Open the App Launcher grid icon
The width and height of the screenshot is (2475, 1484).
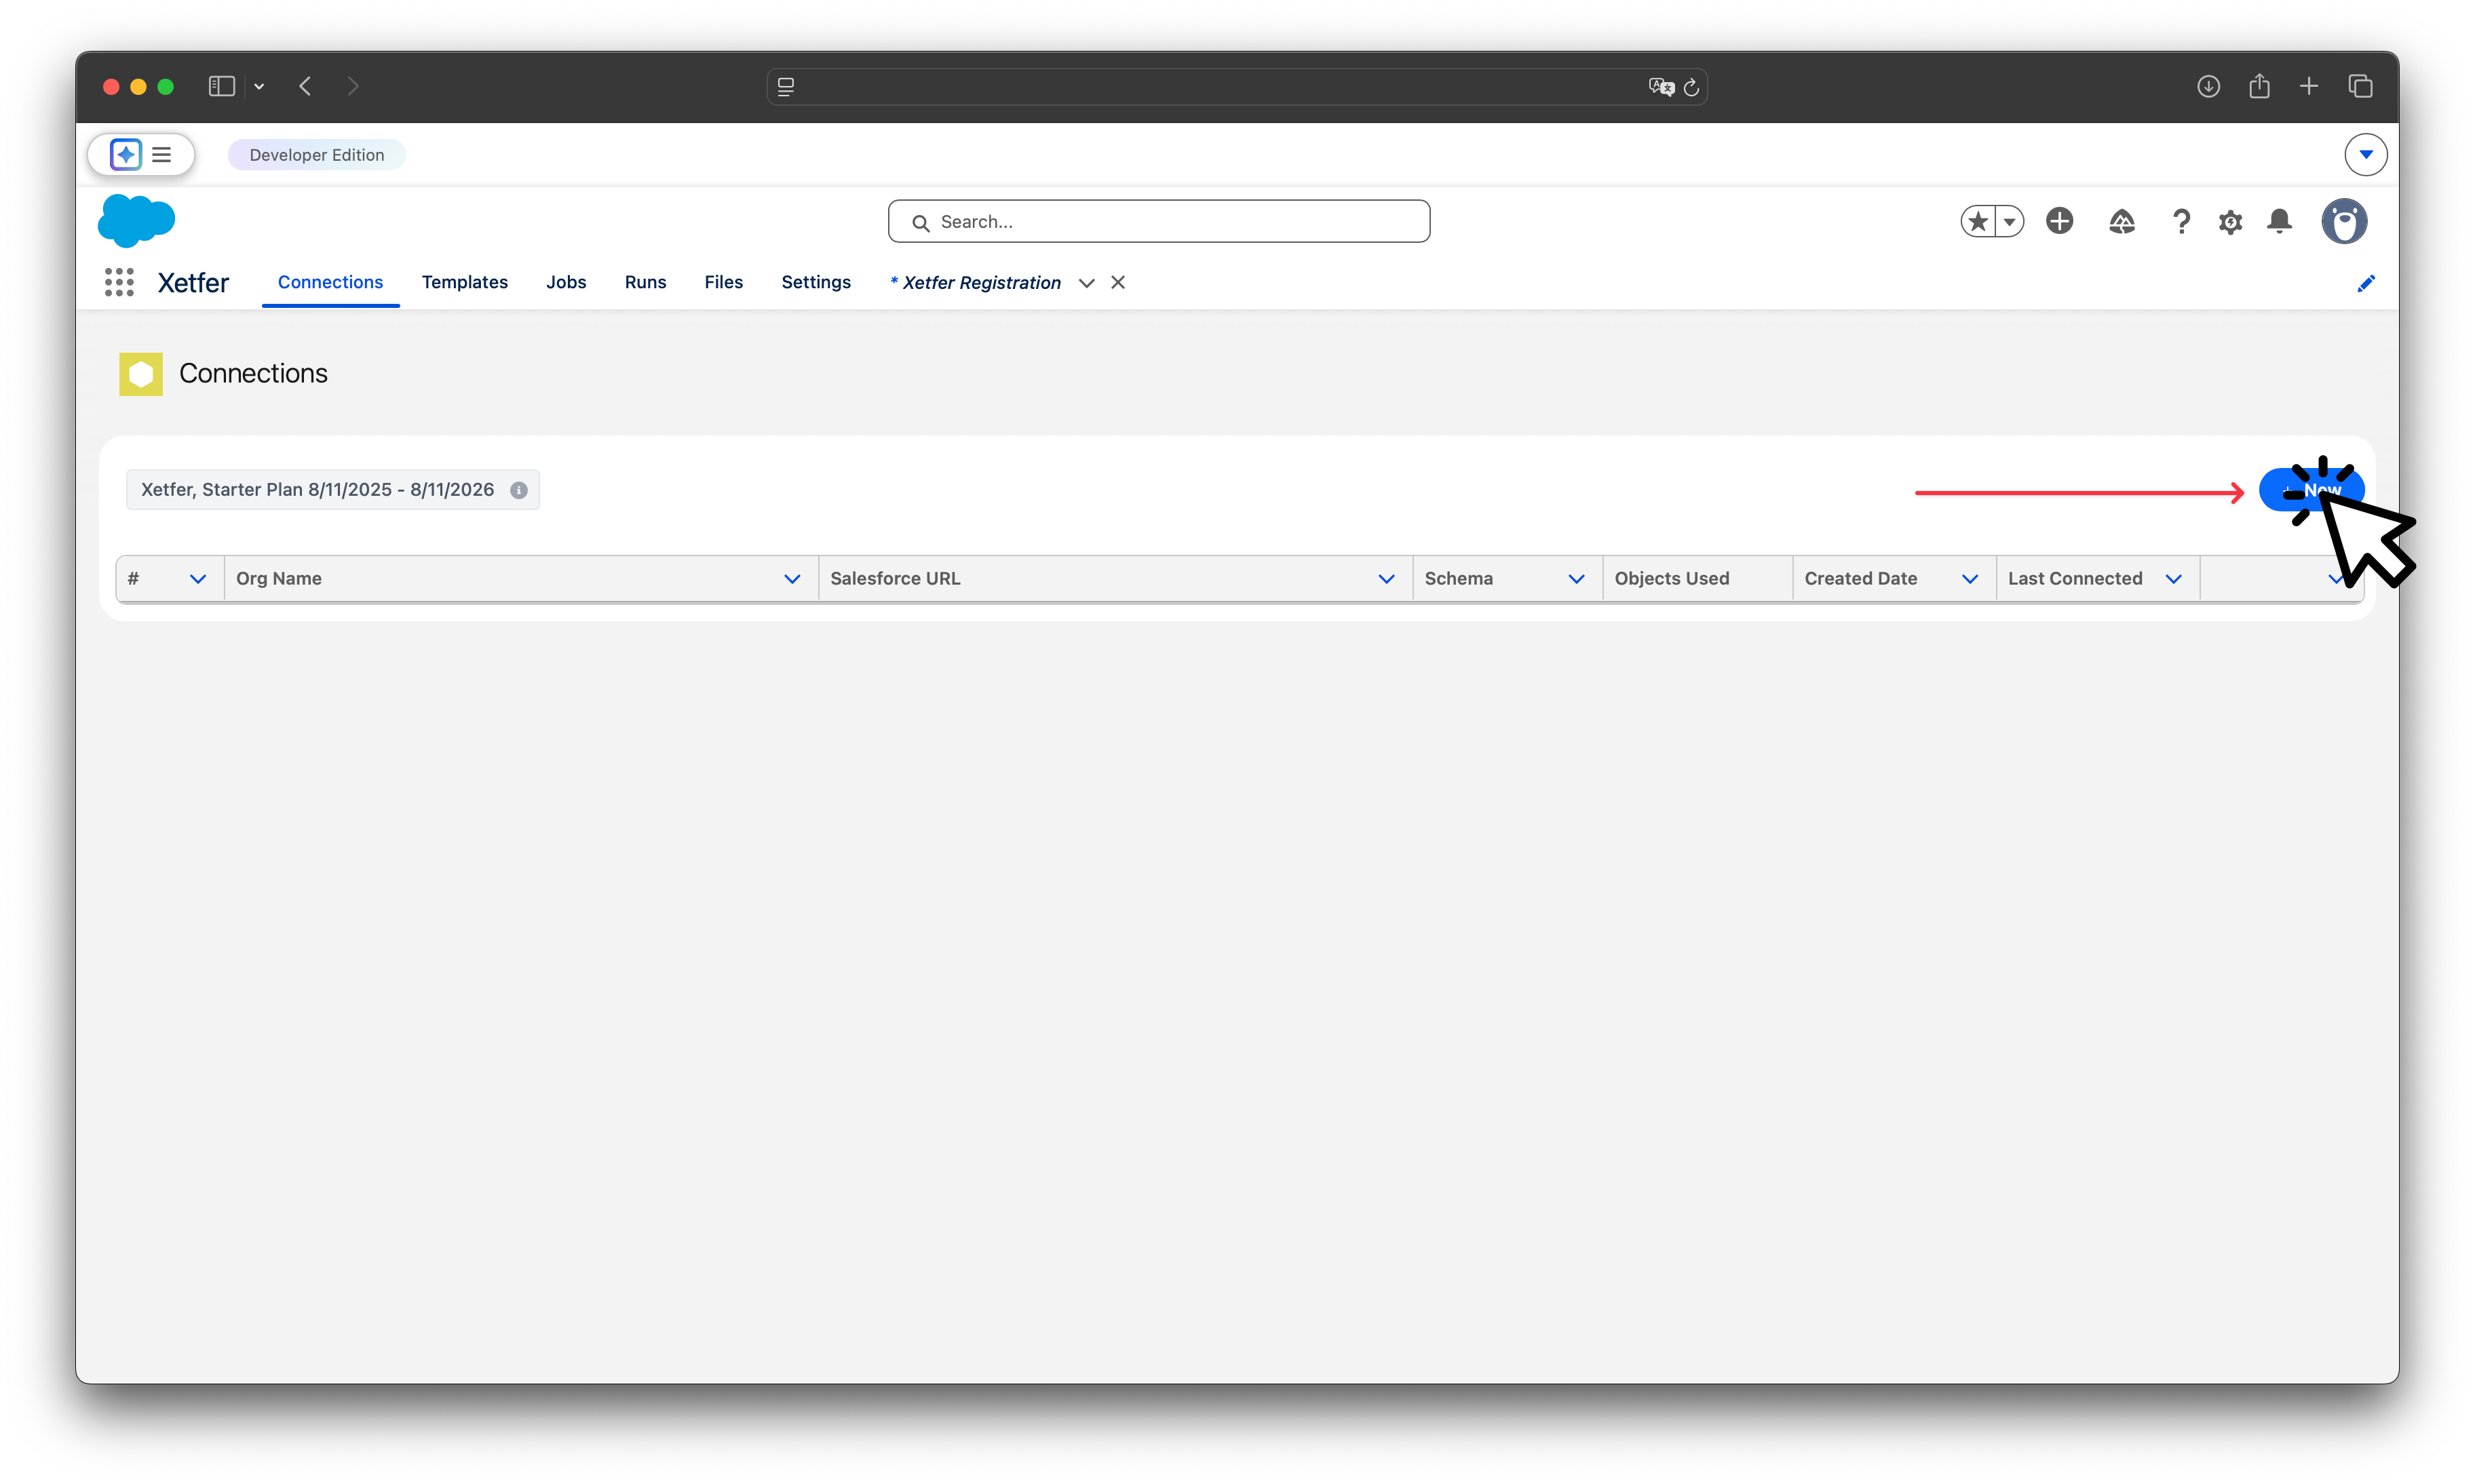click(119, 282)
